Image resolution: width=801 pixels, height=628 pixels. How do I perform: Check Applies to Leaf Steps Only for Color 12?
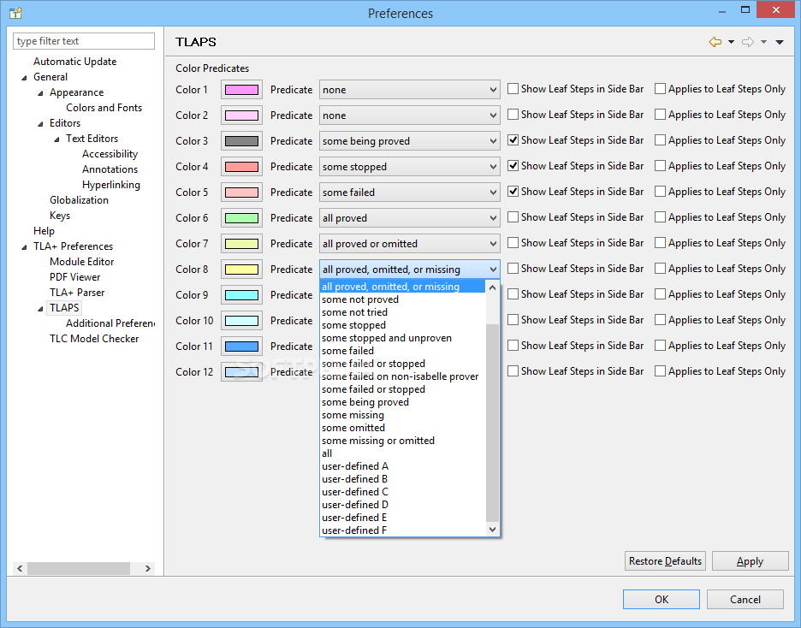coord(660,371)
